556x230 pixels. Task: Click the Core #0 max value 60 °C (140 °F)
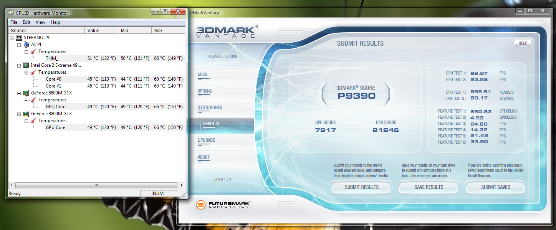coord(168,79)
